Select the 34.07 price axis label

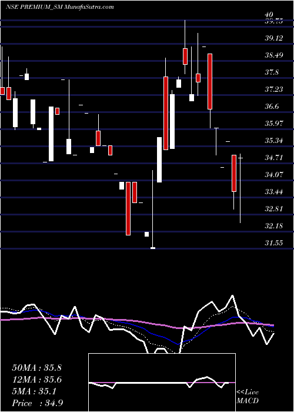point(274,175)
